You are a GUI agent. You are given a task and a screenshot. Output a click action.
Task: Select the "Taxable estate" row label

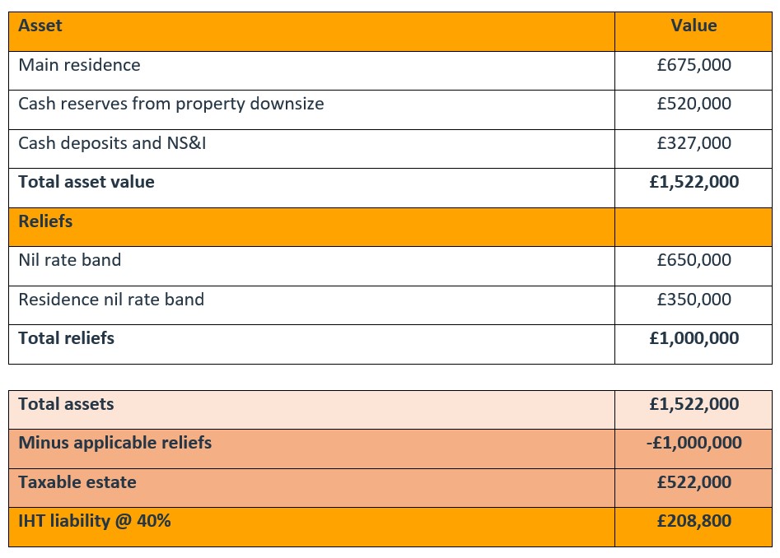tap(77, 482)
